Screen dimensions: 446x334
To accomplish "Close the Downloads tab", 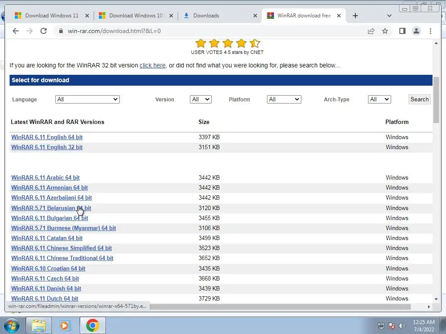I will click(255, 16).
